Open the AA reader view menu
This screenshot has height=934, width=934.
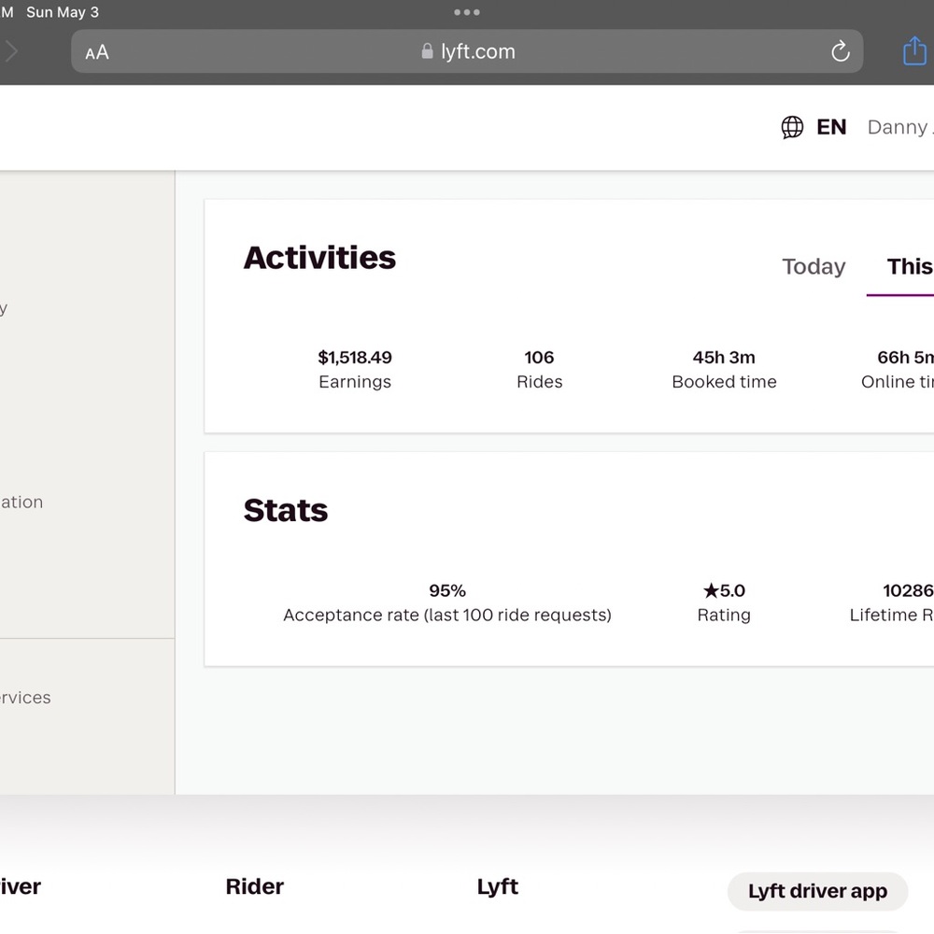pyautogui.click(x=97, y=52)
